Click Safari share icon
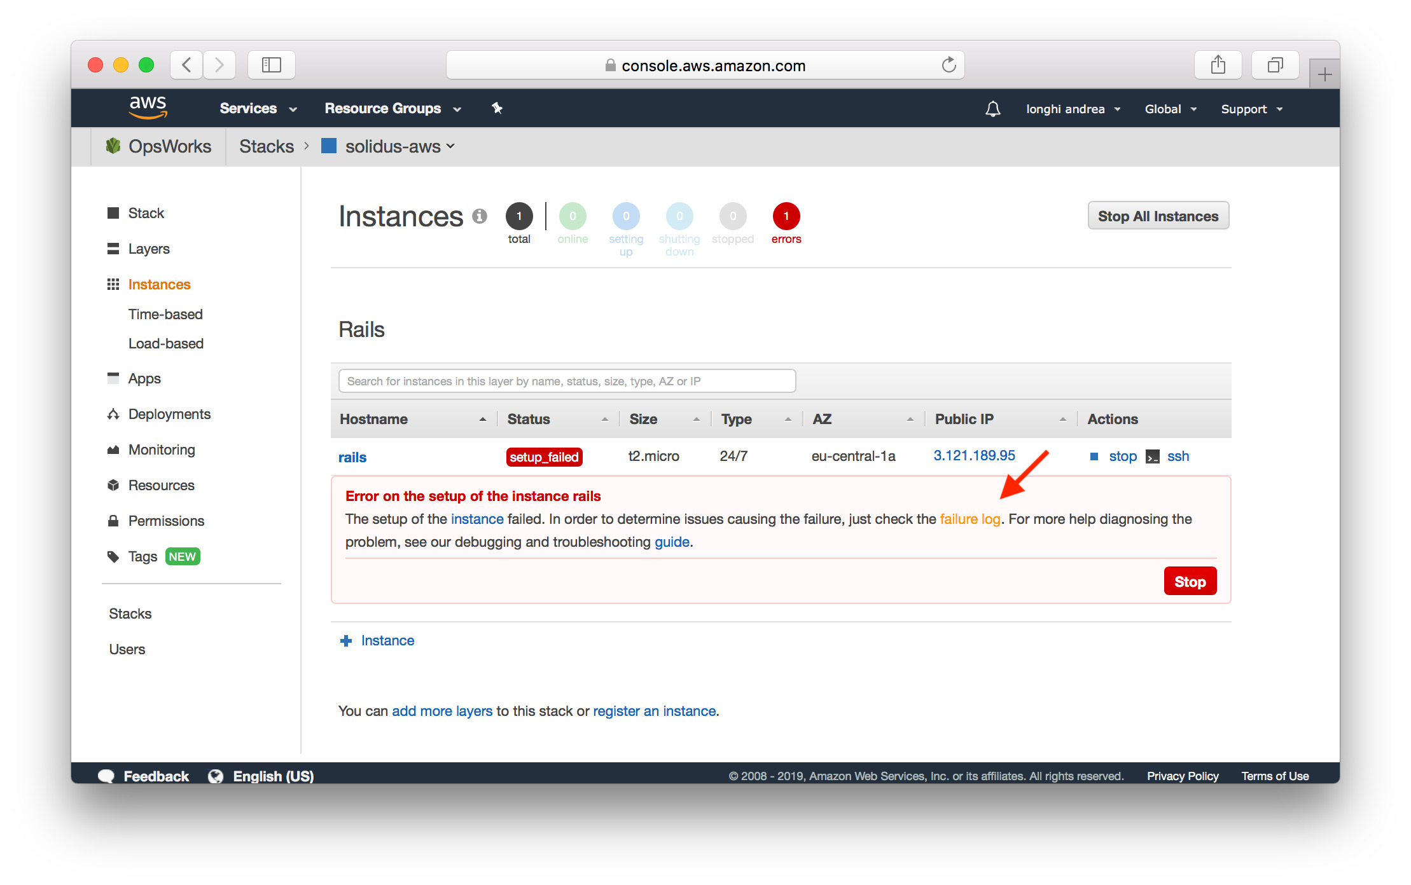The height and width of the screenshot is (885, 1411). coord(1218,65)
